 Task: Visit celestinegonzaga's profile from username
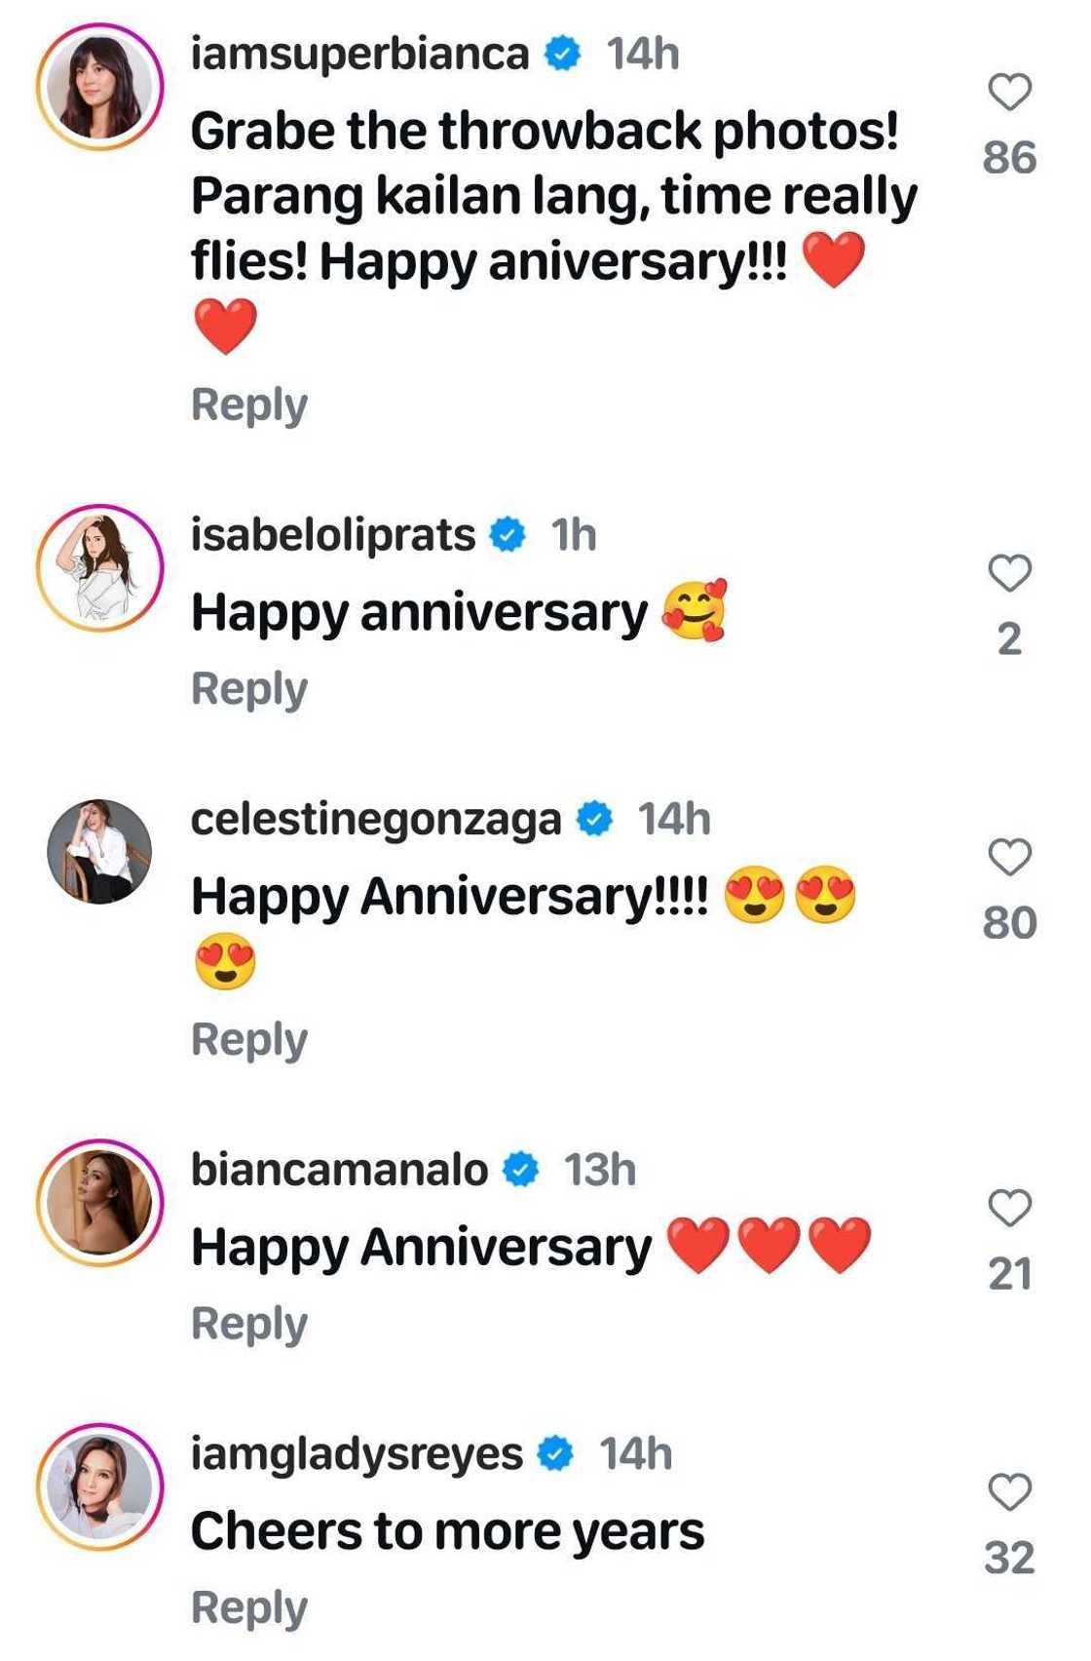click(x=376, y=820)
